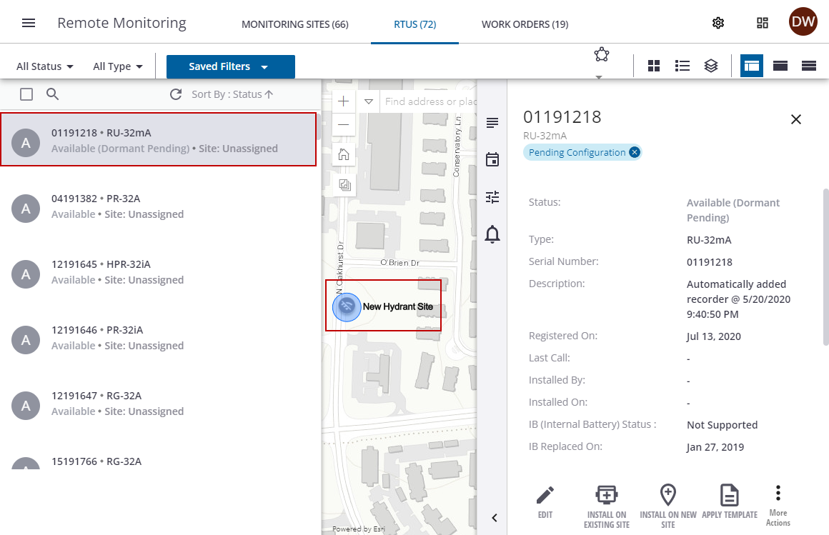Switch to Work Orders tab
This screenshot has height=535, width=829.
[525, 24]
